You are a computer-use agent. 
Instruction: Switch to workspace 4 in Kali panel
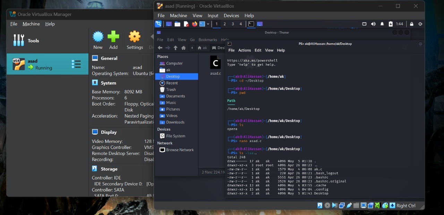coord(241,24)
